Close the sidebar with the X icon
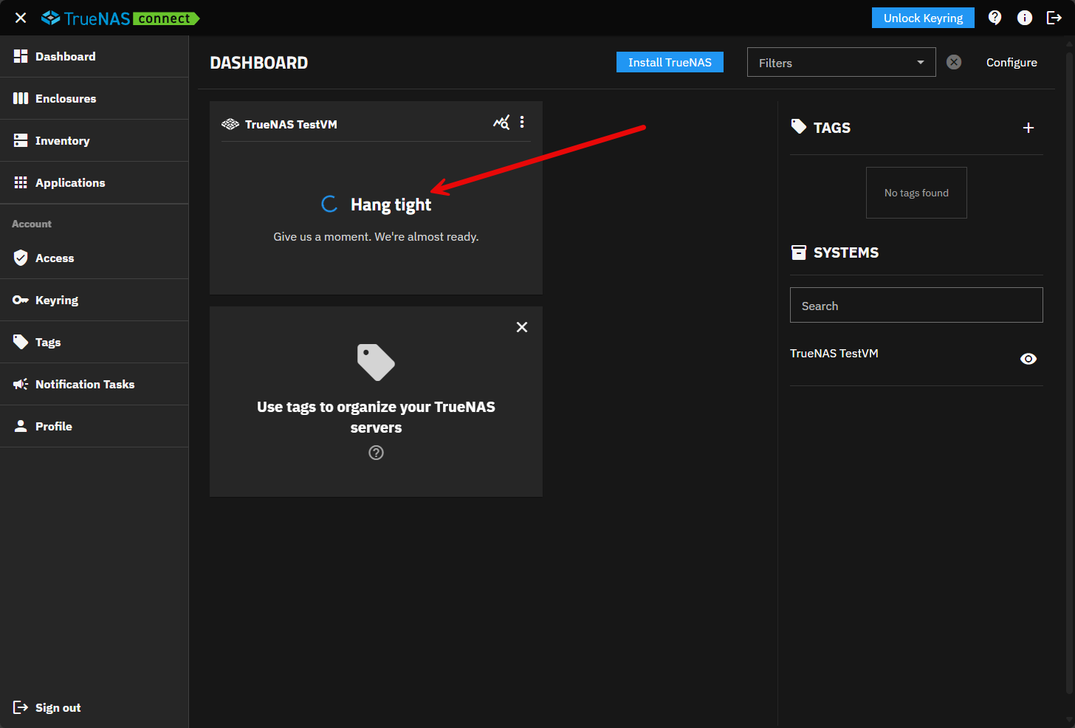Viewport: 1075px width, 728px height. tap(21, 18)
